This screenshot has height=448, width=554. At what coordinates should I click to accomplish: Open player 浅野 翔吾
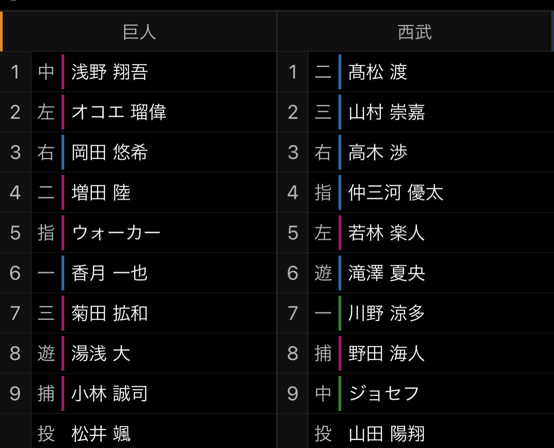point(110,72)
